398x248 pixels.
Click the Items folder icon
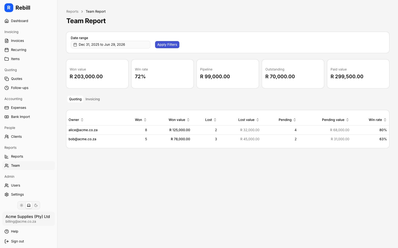coord(7,59)
